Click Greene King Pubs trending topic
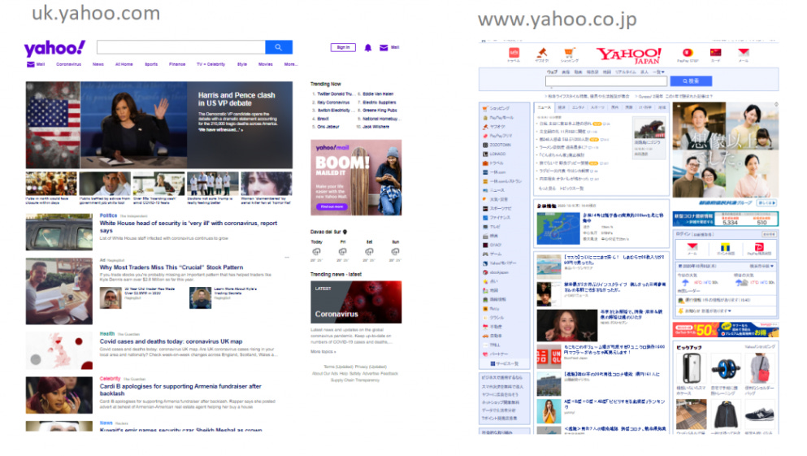The width and height of the screenshot is (807, 456). pos(380,111)
